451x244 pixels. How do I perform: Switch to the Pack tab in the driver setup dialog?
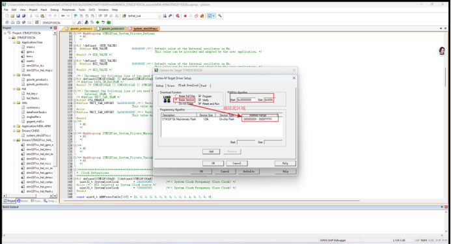pos(204,85)
